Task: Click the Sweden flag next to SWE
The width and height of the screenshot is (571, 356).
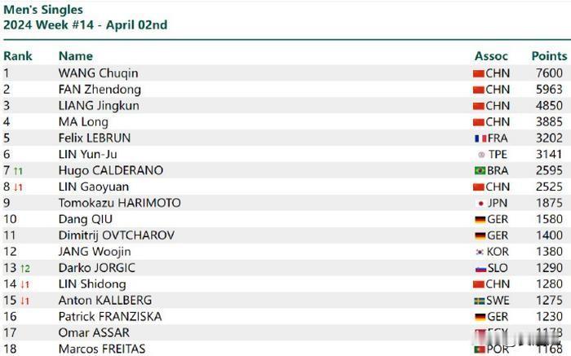Action: [x=480, y=301]
